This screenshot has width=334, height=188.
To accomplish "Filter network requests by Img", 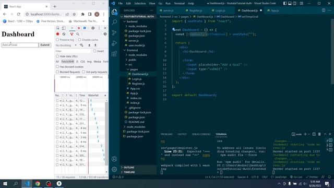I will point(89,62).
